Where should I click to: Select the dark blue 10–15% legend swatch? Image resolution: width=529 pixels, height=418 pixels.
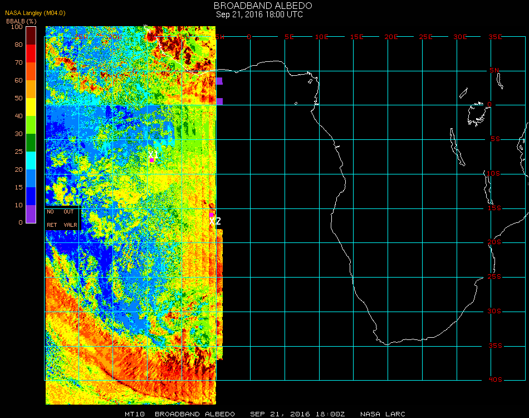point(31,196)
